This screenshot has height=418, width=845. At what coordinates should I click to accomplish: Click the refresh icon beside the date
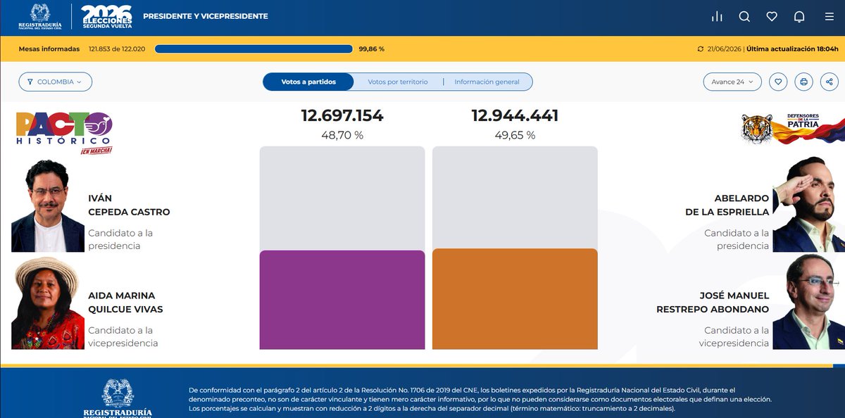coord(700,49)
